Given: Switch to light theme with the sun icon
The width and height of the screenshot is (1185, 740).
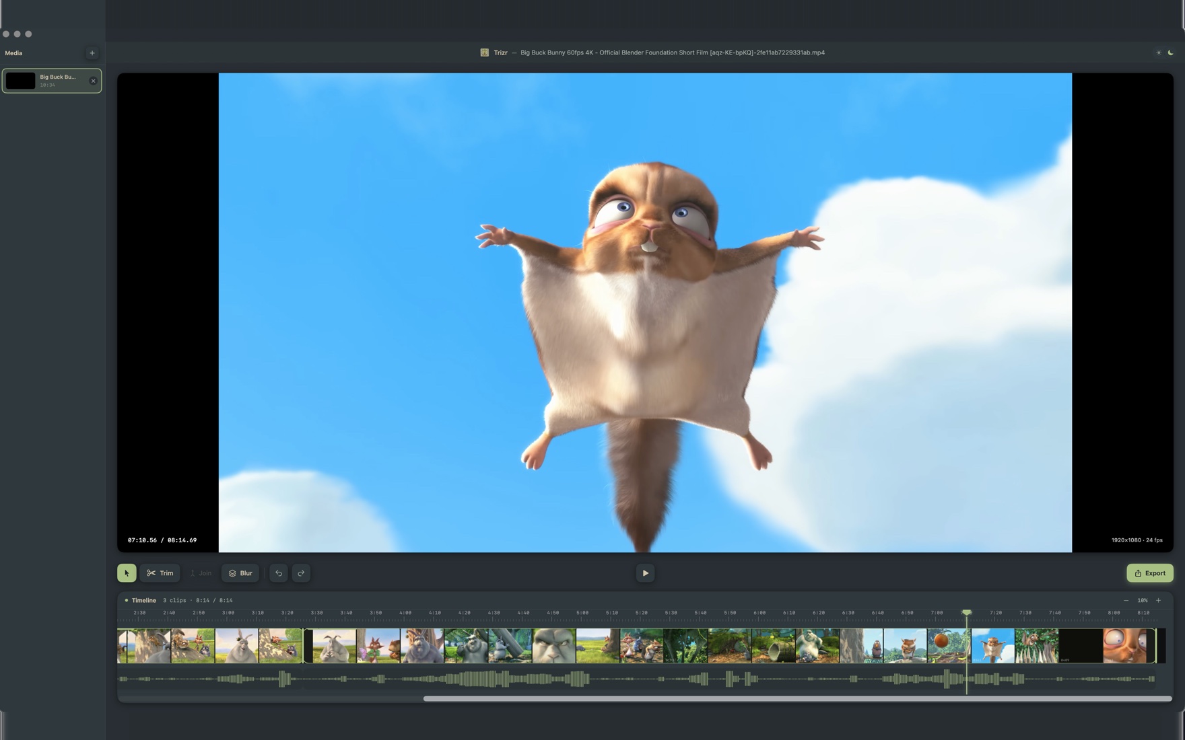Looking at the screenshot, I should coord(1159,52).
